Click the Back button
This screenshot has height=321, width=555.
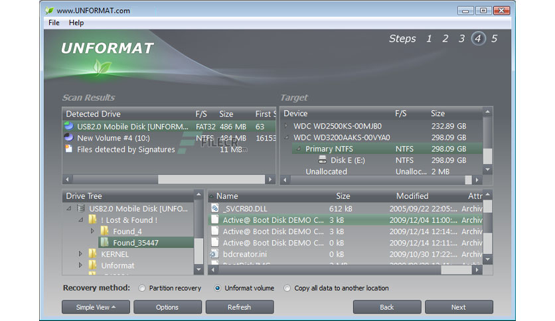pyautogui.click(x=387, y=307)
